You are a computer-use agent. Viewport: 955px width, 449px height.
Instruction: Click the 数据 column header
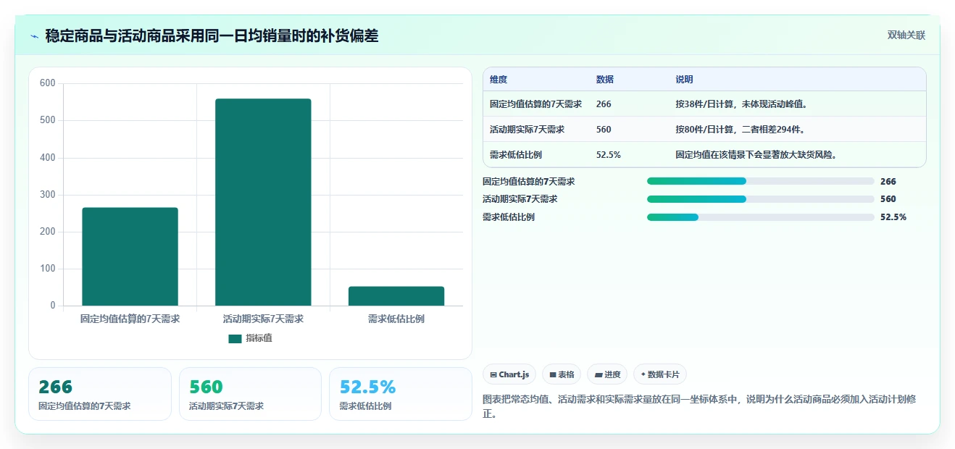point(605,80)
